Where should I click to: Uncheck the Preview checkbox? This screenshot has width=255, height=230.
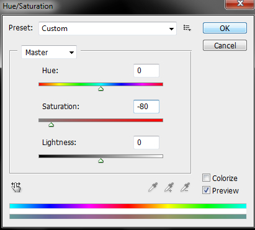point(206,190)
